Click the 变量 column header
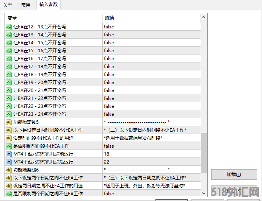This screenshot has width=262, height=201. [53, 18]
